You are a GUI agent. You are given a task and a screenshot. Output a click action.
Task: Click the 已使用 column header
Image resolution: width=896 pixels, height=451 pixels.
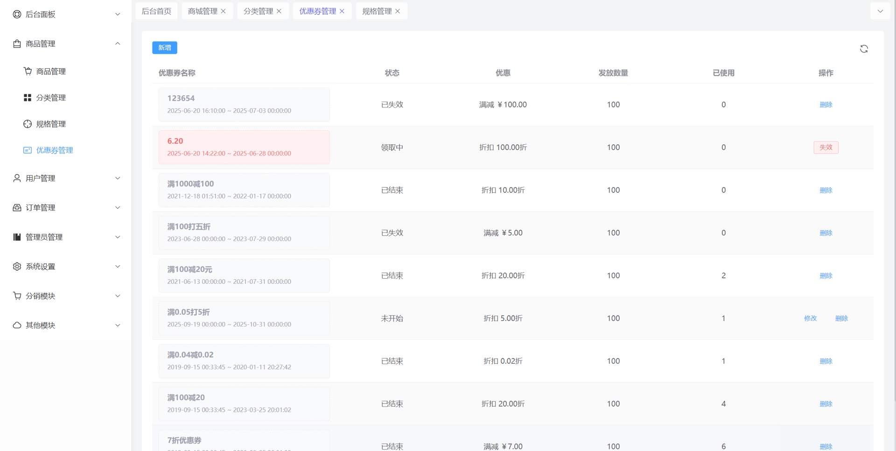pos(724,73)
